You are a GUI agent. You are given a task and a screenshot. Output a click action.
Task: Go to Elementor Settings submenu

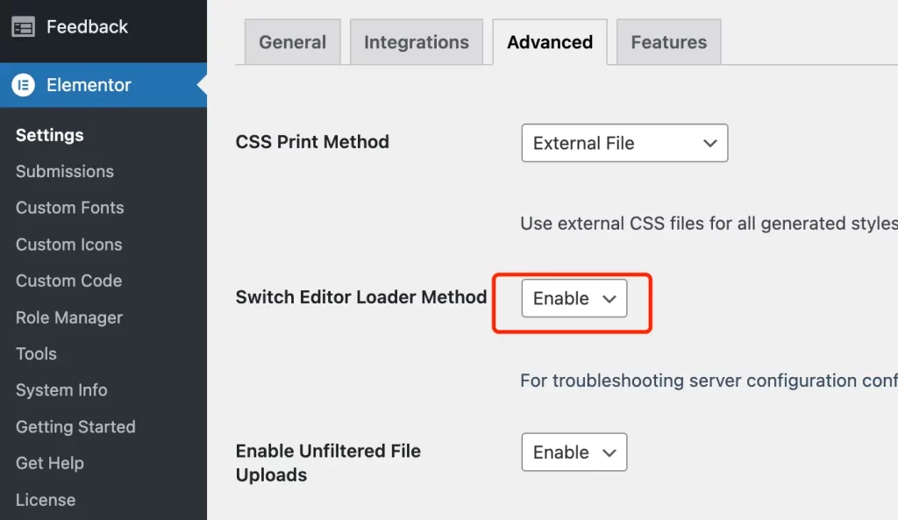pos(49,135)
